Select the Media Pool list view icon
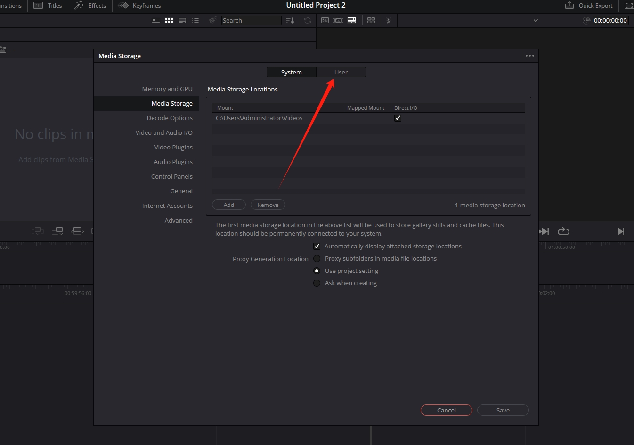The width and height of the screenshot is (634, 445). [x=195, y=20]
